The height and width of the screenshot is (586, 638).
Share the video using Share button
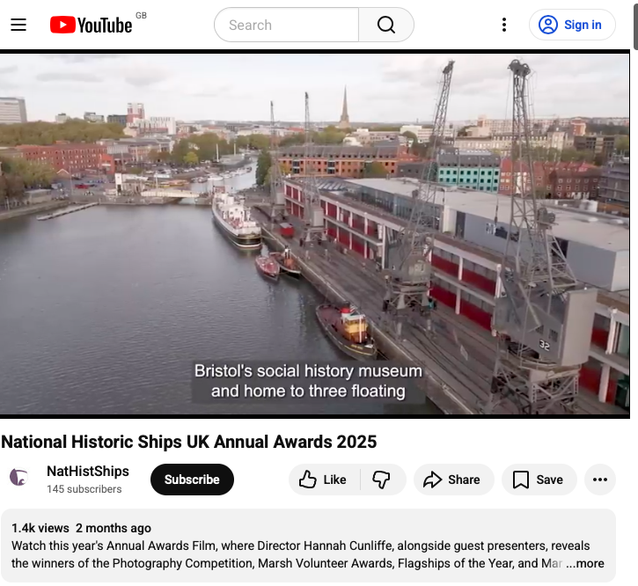pos(451,480)
